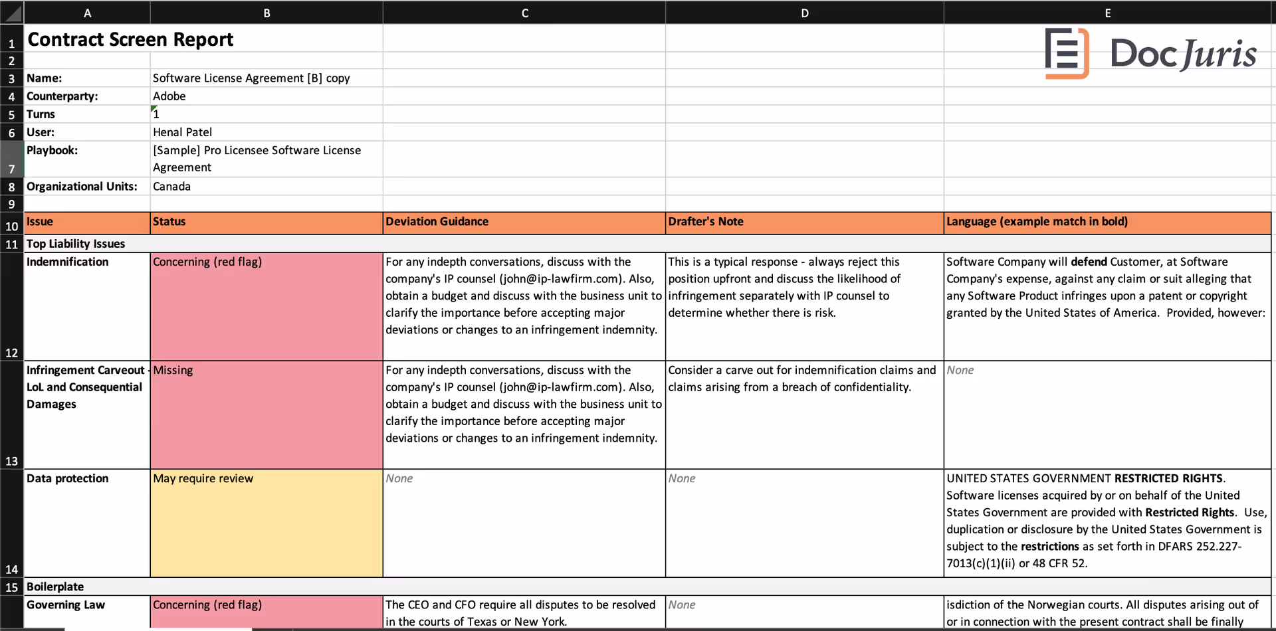
Task: Select the 'Software Company will defend' language cell
Action: tap(1107, 307)
